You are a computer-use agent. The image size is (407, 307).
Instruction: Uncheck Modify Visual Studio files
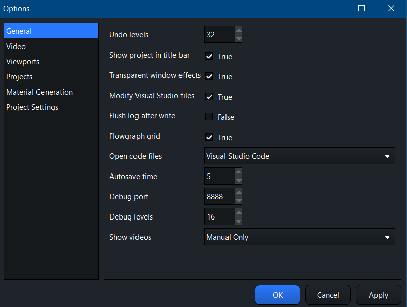pyautogui.click(x=209, y=97)
